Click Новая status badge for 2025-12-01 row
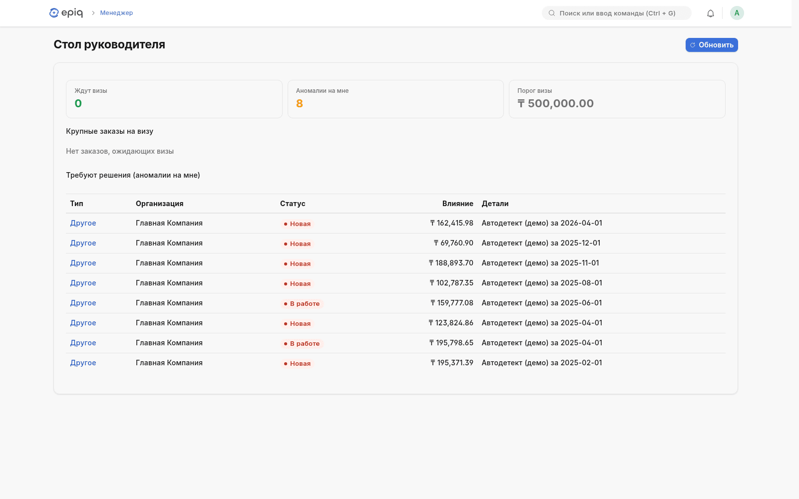This screenshot has height=499, width=799. [297, 244]
